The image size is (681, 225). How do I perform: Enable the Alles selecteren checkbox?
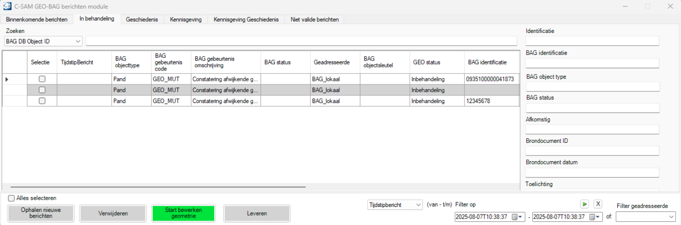tap(11, 198)
